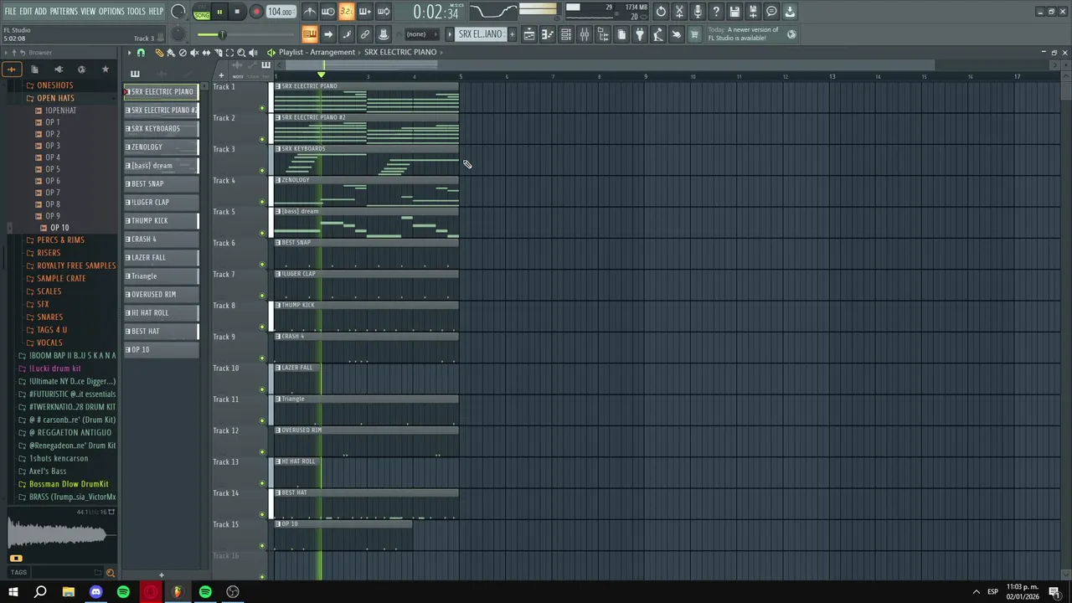The height and width of the screenshot is (603, 1072).
Task: Toggle wait for input before recording
Action: 328,11
